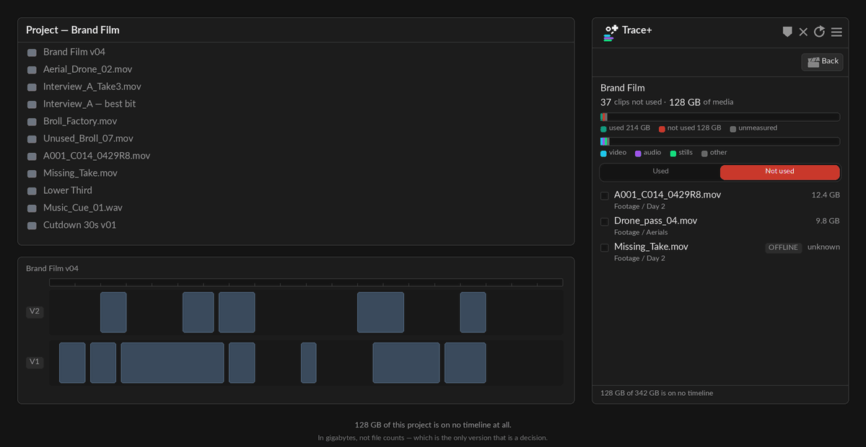
Task: Tick the checkbox for Missing_Take.mov in Trace+
Action: pos(605,248)
